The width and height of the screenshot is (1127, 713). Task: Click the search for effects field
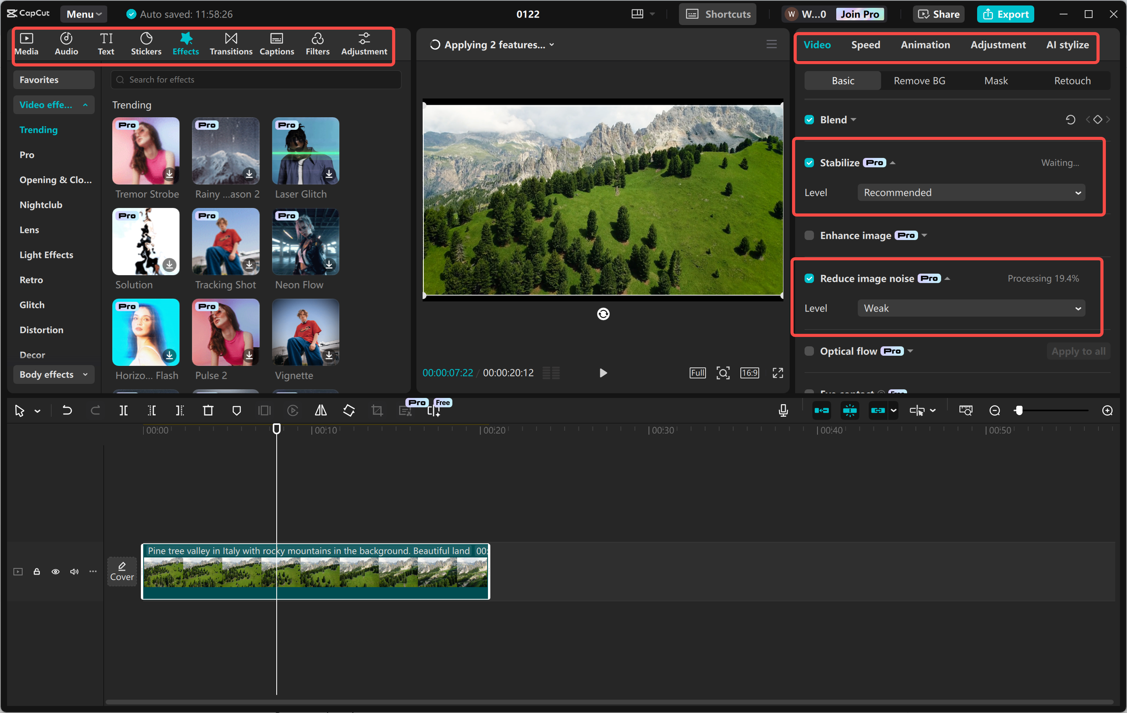[256, 80]
